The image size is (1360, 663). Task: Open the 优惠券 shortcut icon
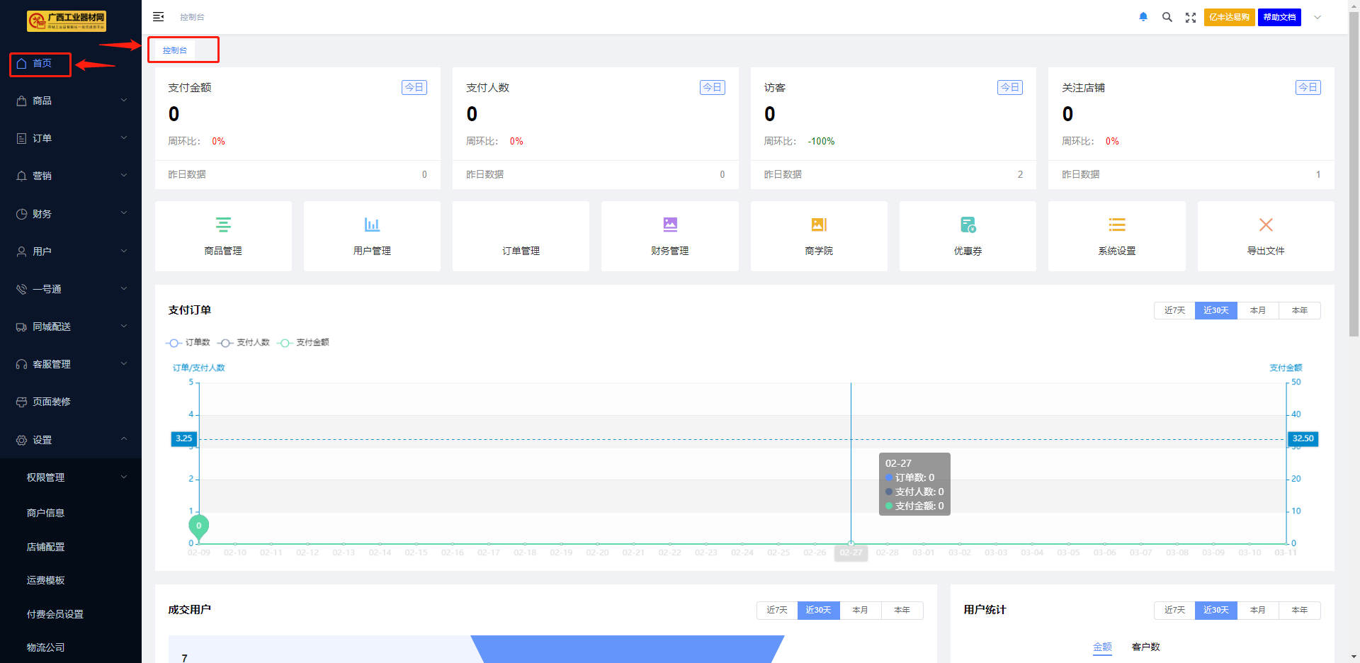pyautogui.click(x=968, y=225)
